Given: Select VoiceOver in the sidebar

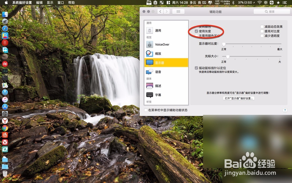Looking at the screenshot, I should [166, 45].
